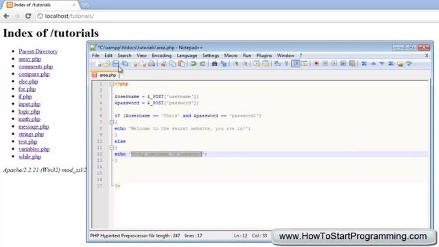Open the Window menu
This screenshot has width=439, height=247.
click(x=285, y=56)
